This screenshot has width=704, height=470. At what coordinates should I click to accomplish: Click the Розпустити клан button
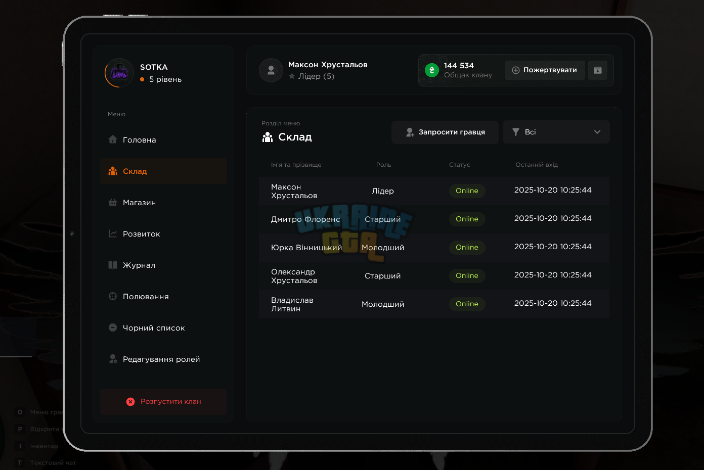pos(163,402)
